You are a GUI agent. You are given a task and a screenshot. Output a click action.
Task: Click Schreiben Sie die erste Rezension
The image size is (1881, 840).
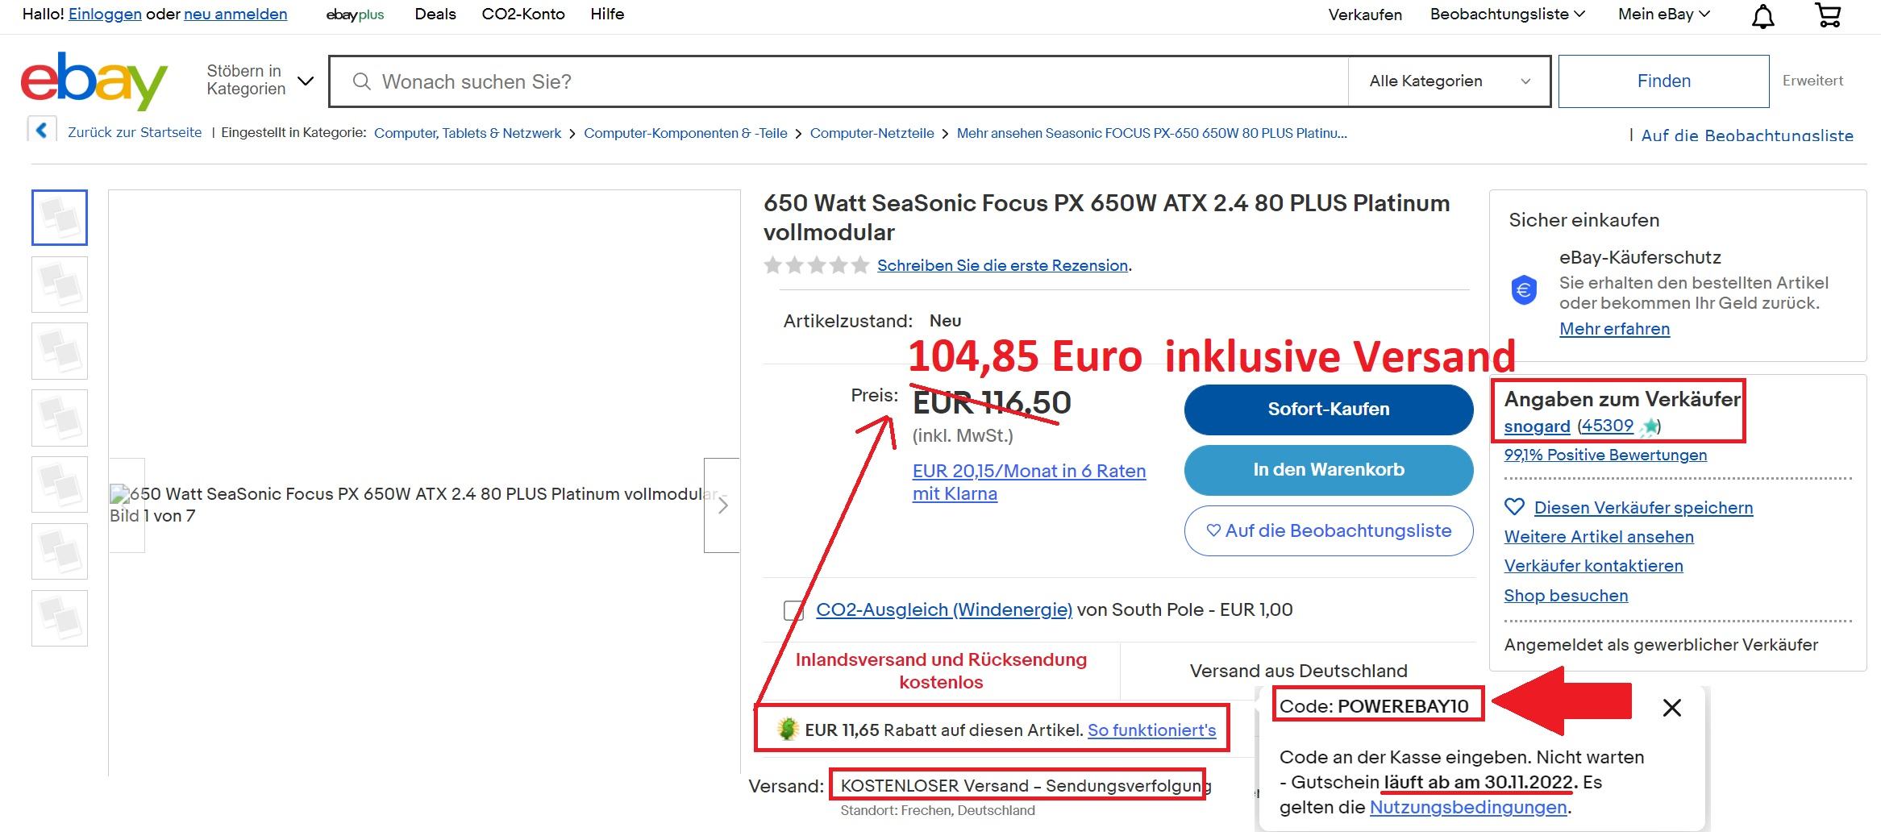coord(1002,265)
